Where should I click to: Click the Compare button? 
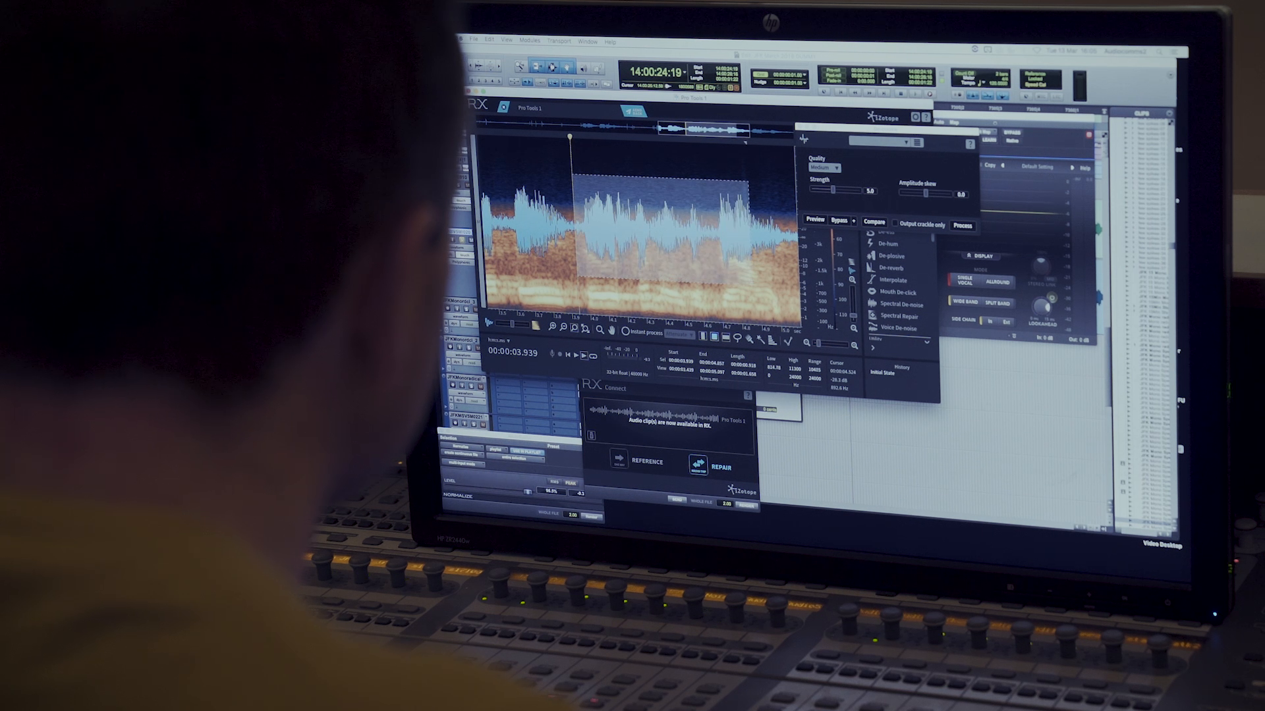pyautogui.click(x=874, y=222)
